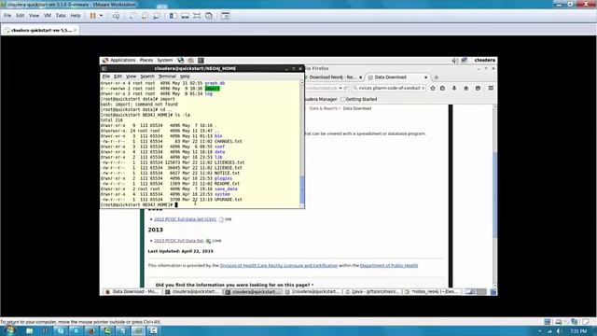This screenshot has height=336, width=597.
Task: Go to Firefox home page icon
Action: coord(466,88)
